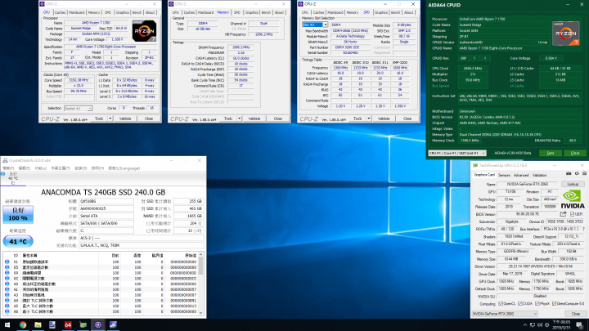Viewport: 589px width, 331px height.
Task: Click the 41 °C temperature indicator button
Action: (x=18, y=241)
